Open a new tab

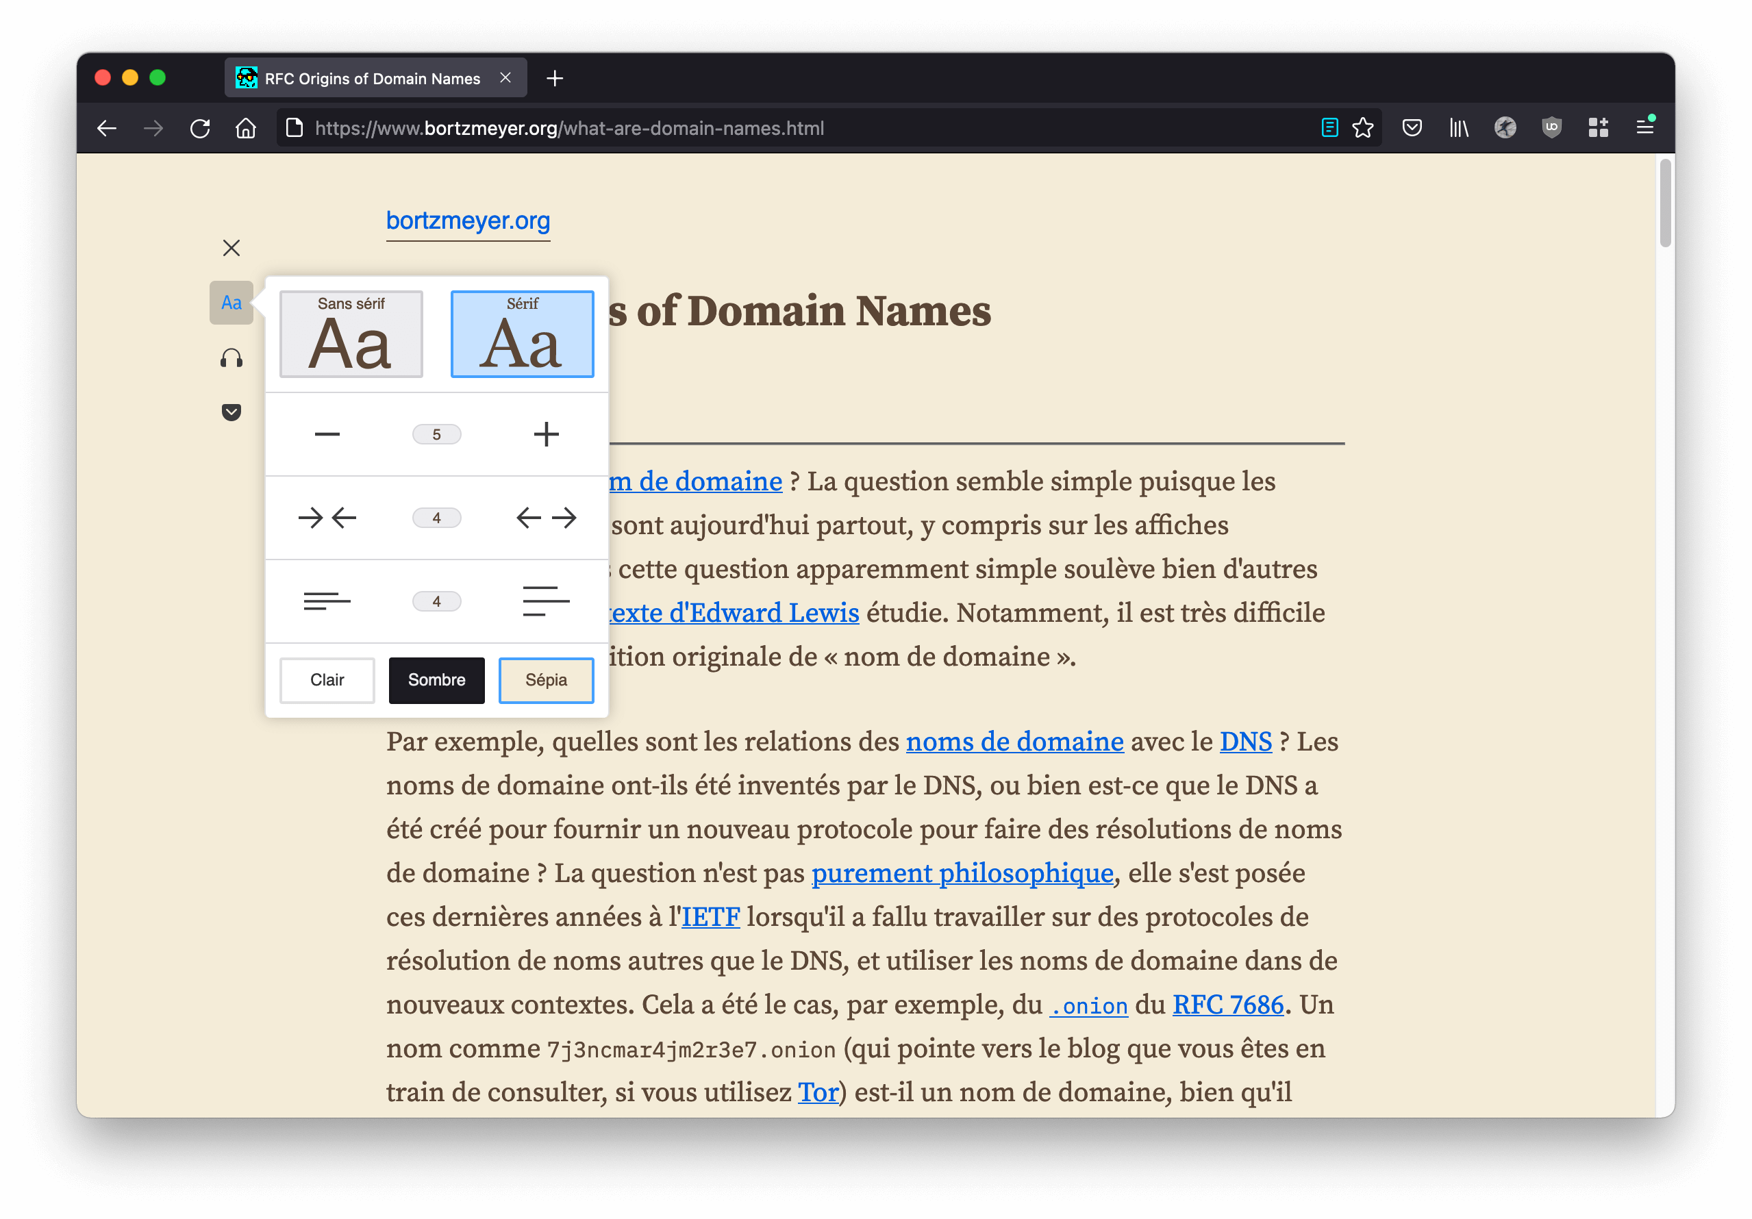pos(555,79)
